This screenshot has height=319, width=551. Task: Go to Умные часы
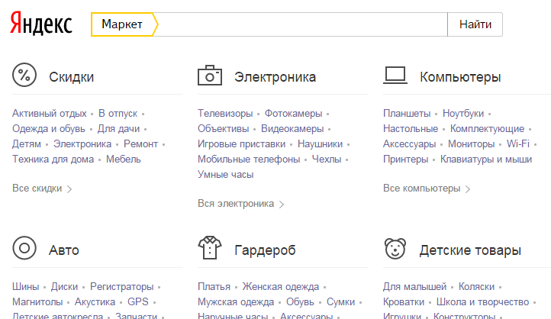coord(226,174)
